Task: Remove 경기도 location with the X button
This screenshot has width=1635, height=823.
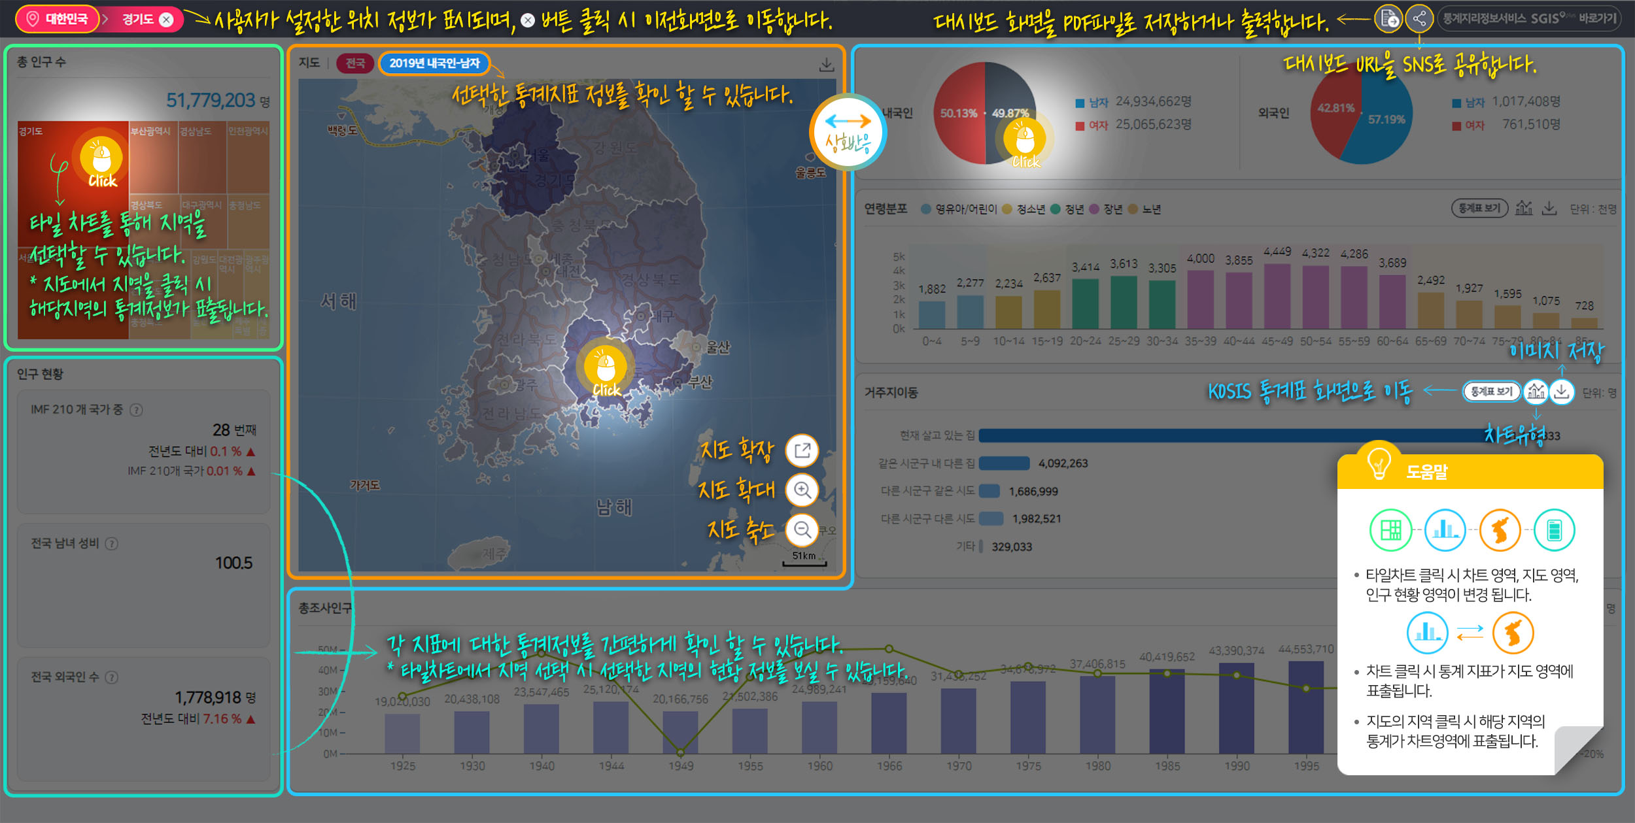Action: click(167, 20)
